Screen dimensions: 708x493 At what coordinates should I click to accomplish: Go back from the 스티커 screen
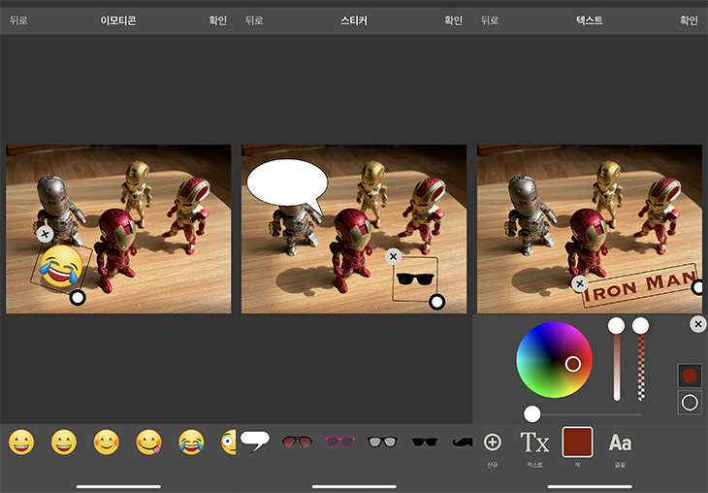(x=254, y=20)
